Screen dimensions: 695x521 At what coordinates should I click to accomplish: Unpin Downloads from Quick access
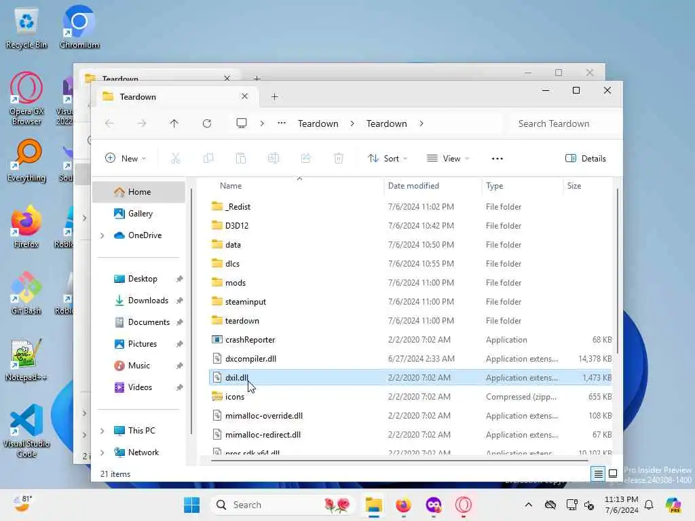[x=179, y=301]
